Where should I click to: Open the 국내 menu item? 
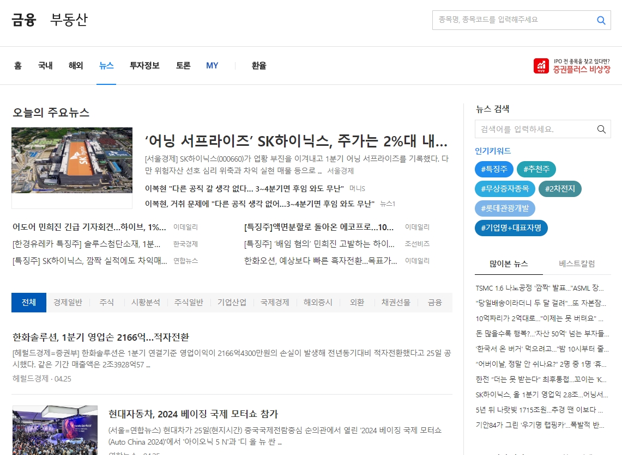[45, 66]
